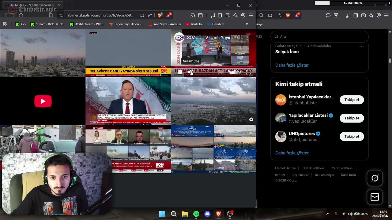Open Brave Shields in the X window
The height and width of the screenshot is (220, 392).
tap(288, 15)
